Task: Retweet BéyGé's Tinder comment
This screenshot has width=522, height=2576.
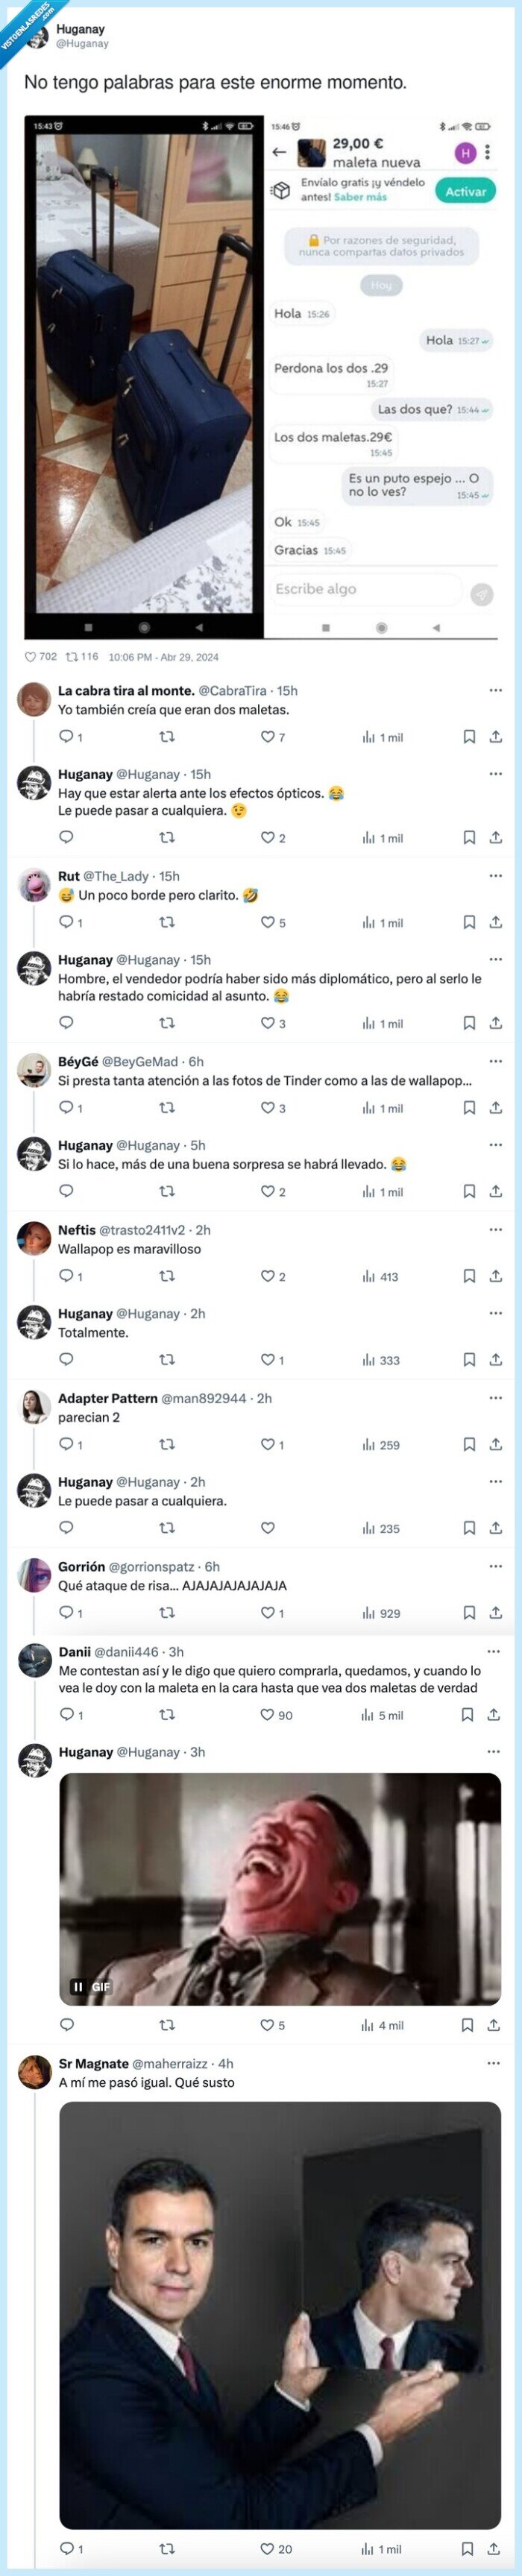Action: [167, 1108]
